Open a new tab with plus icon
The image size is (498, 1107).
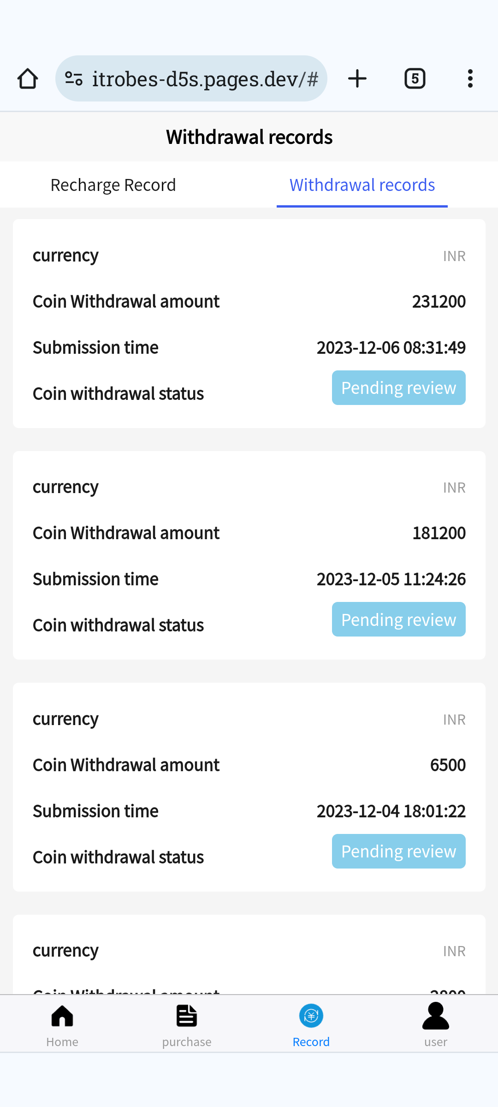tap(357, 79)
